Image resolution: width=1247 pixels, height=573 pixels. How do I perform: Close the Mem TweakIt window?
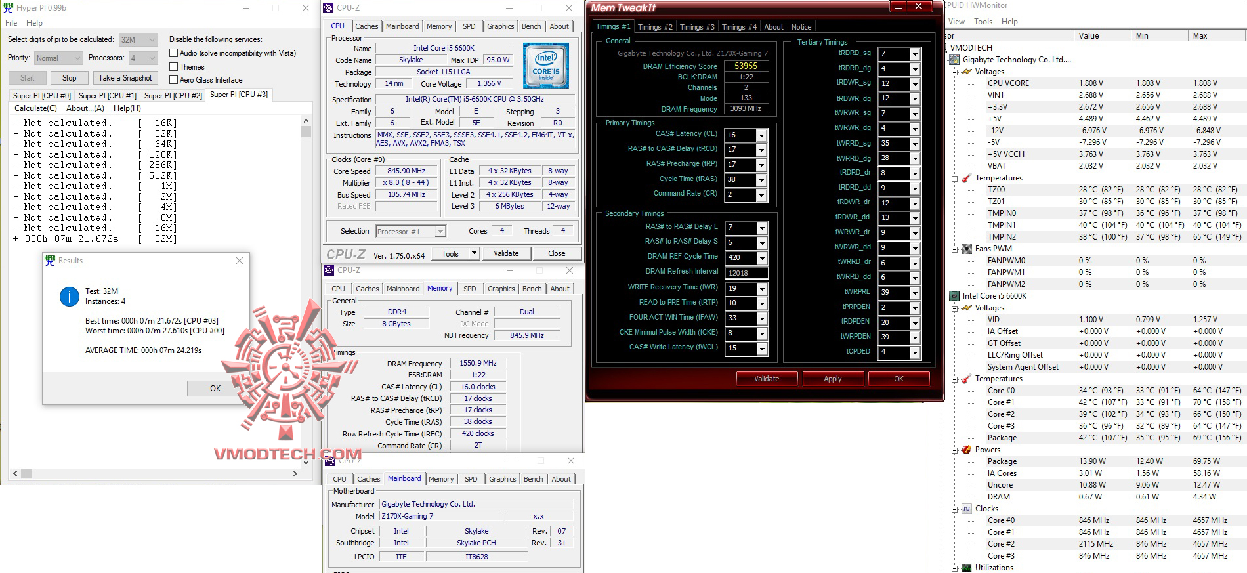click(x=918, y=7)
